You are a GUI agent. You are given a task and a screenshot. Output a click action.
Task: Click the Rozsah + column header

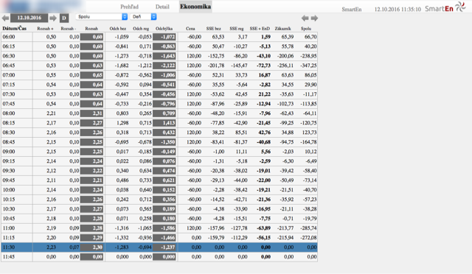[45, 29]
